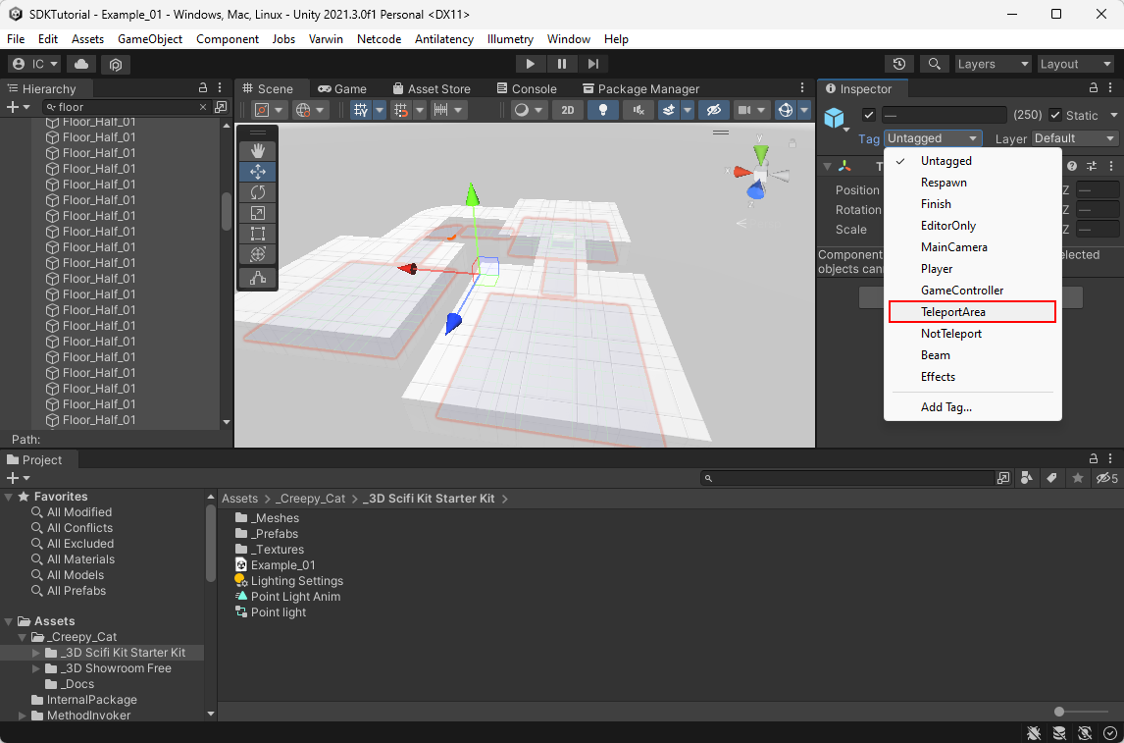
Task: Select the Scale tool in Scene view
Action: [258, 213]
